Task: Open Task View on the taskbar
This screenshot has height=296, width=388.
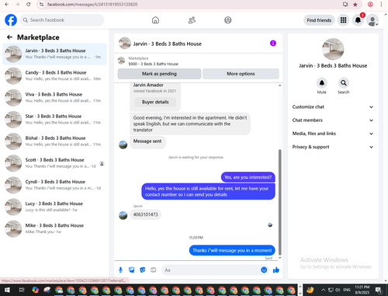Action: click(x=22, y=290)
